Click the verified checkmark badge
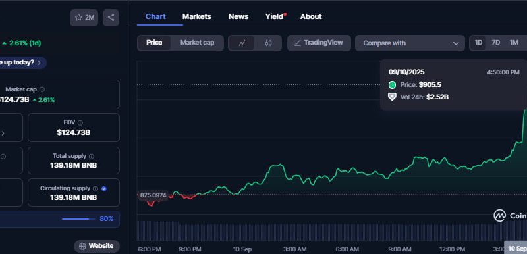 pyautogui.click(x=104, y=189)
